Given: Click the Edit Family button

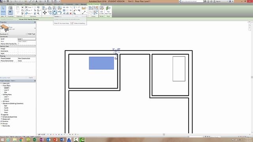Looking at the screenshot, I should [102, 10].
